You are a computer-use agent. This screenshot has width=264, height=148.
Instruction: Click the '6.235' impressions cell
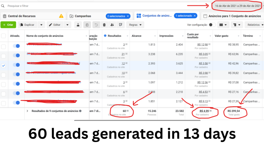pos(179,54)
